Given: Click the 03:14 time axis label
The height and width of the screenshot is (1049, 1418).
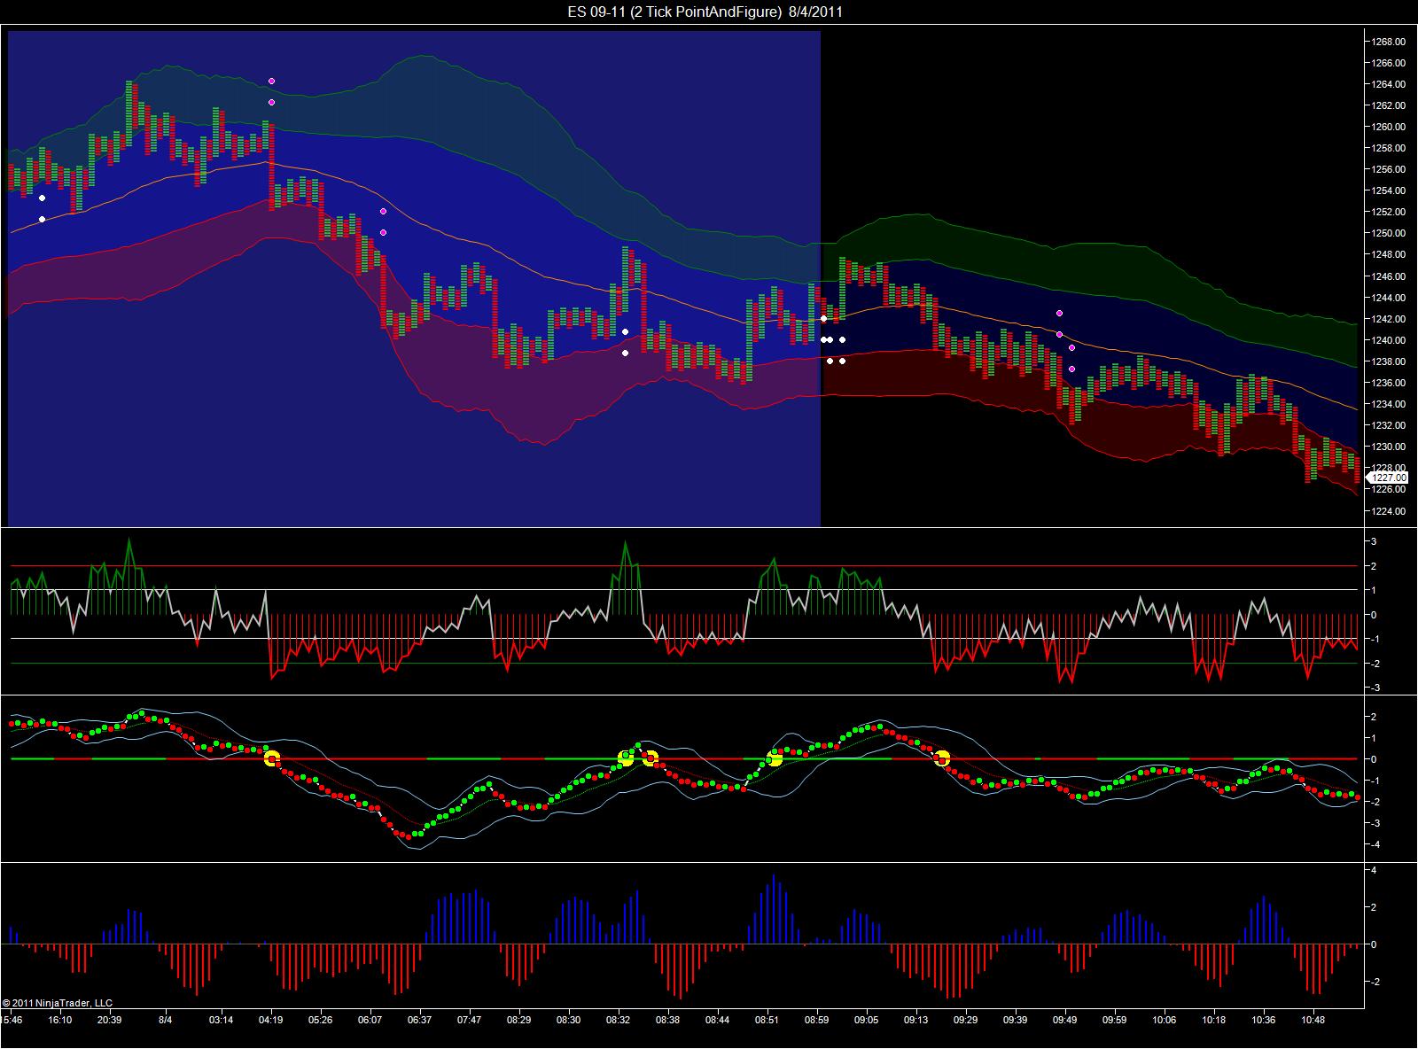Looking at the screenshot, I should [222, 1020].
